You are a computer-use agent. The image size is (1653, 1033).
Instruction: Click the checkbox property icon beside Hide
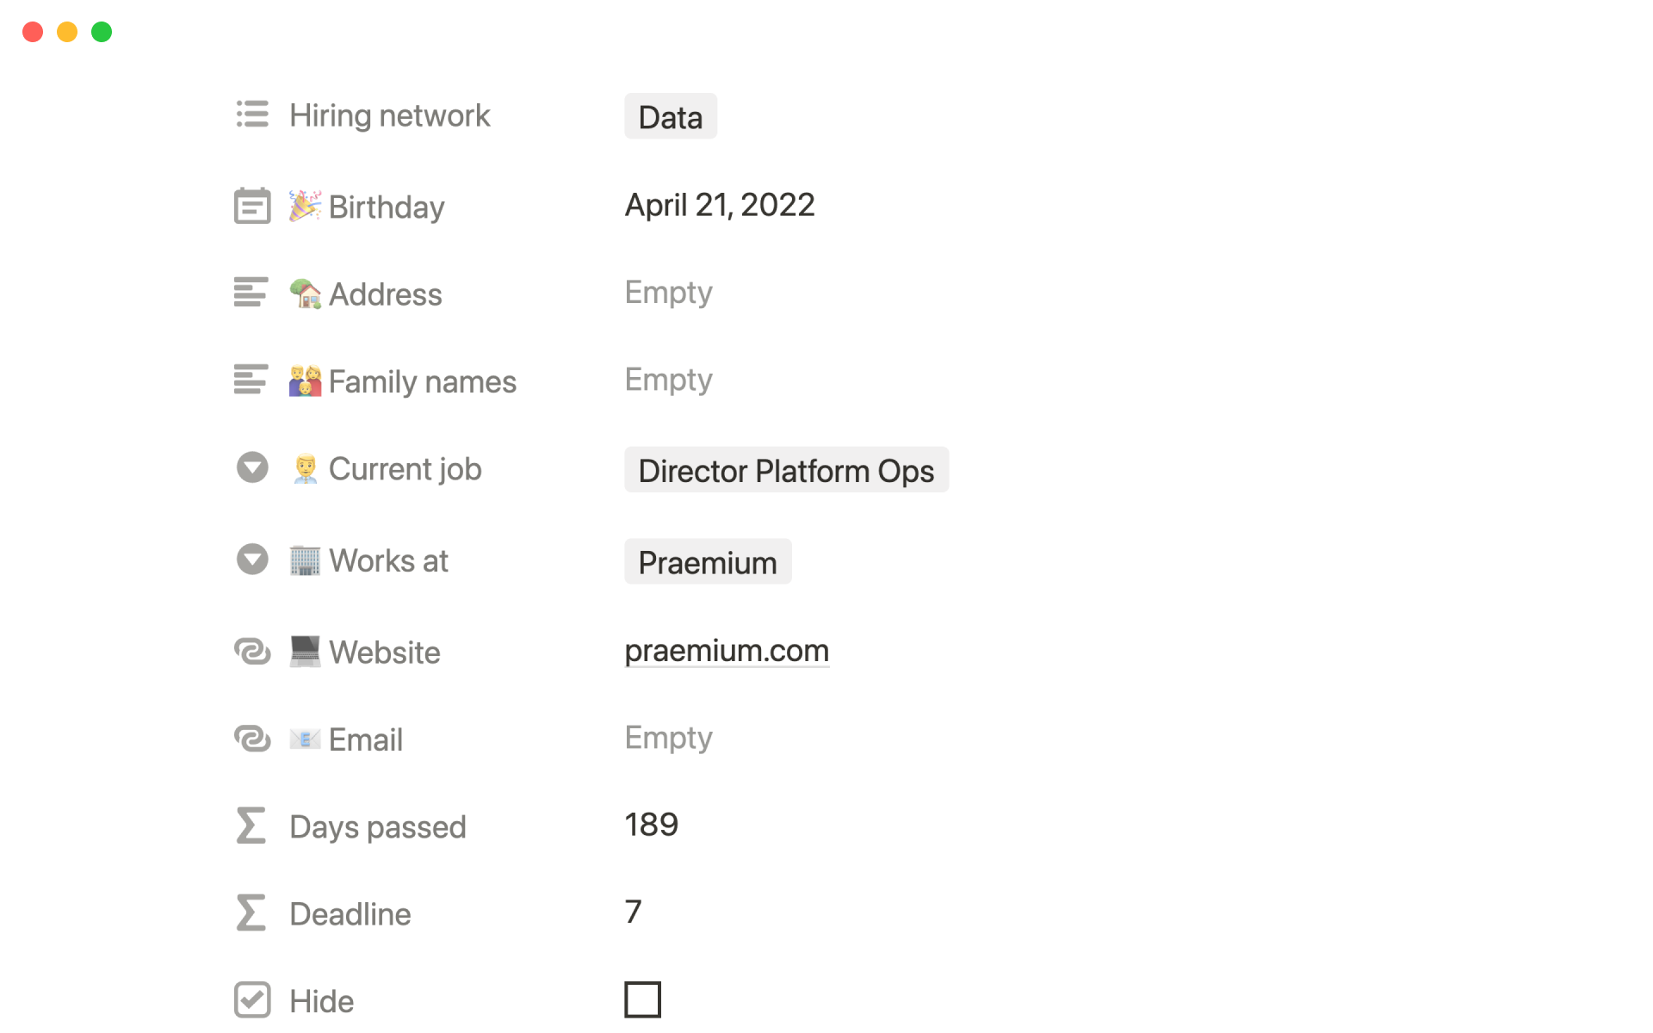(x=252, y=1000)
